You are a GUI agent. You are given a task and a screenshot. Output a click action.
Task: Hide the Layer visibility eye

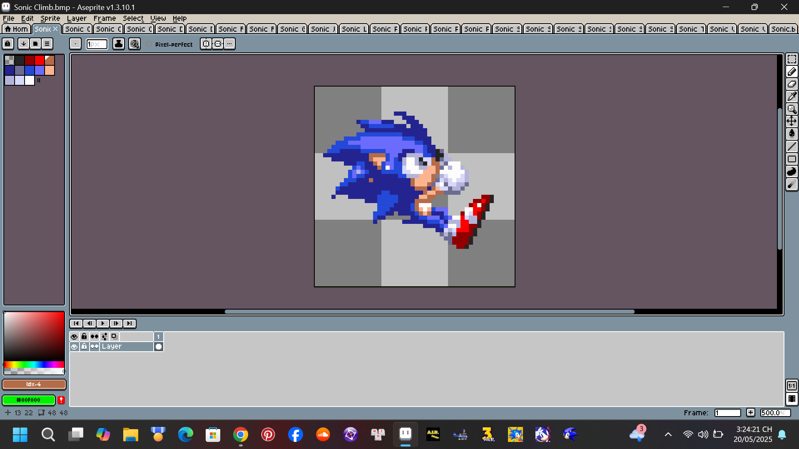pos(75,346)
